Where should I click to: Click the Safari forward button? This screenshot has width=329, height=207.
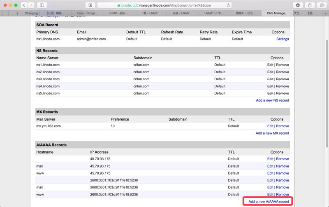(x=31, y=5)
